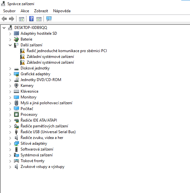Click the speaker icon for Řadiče zvuku
Image resolution: width=190 pixels, height=193 pixels.
pos(16,138)
